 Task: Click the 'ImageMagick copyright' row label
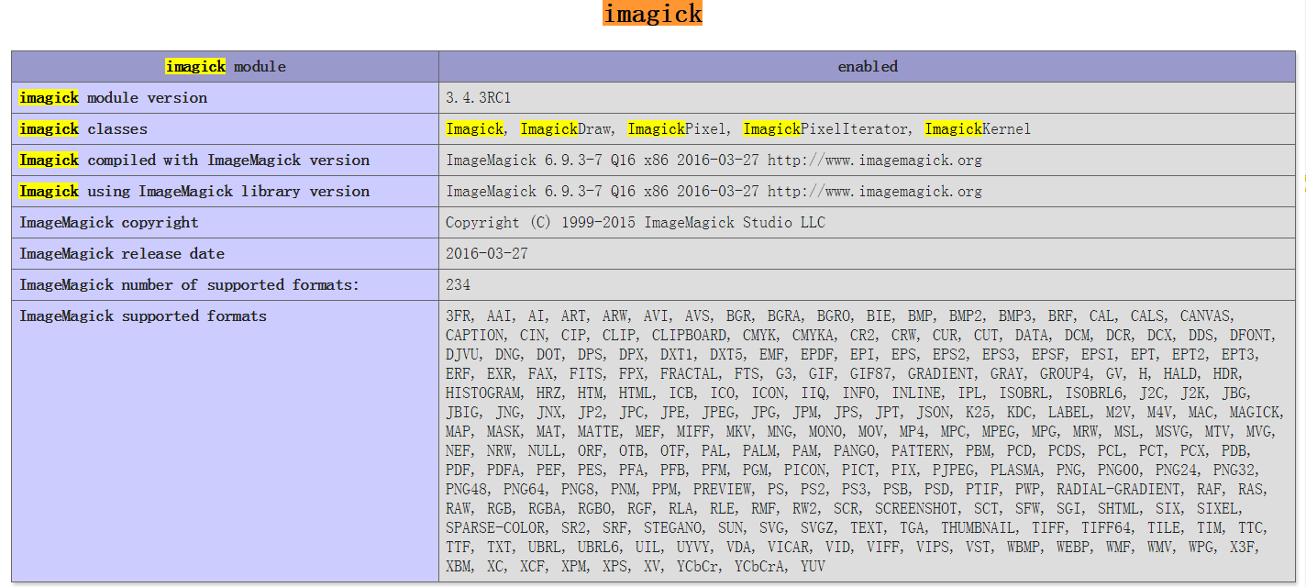109,223
